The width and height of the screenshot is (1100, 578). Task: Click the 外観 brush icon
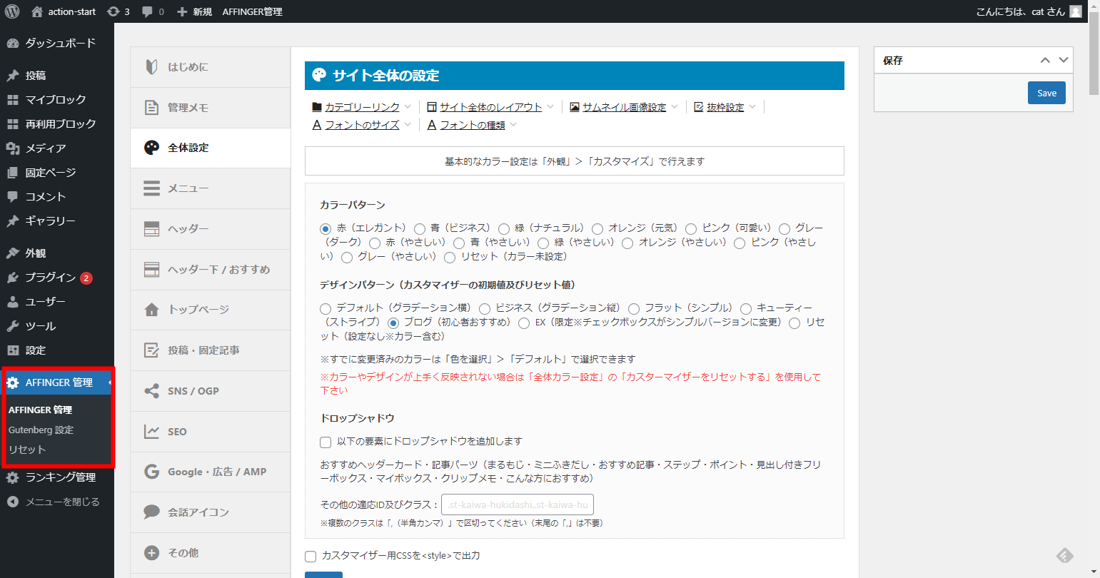[13, 253]
